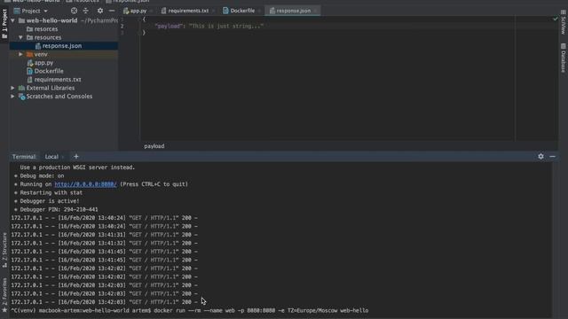This screenshot has width=568, height=319.
Task: Expand Scratches and Consoles node
Action: [x=13, y=97]
